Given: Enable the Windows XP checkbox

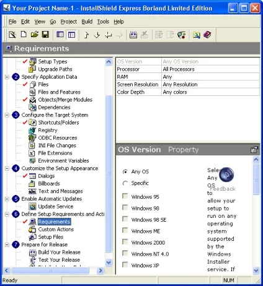Looking at the screenshot, I should click(125, 265).
